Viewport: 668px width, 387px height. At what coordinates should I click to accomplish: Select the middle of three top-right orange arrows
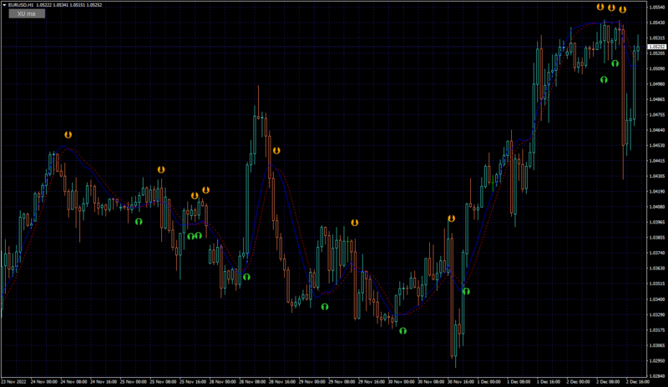[x=611, y=8]
